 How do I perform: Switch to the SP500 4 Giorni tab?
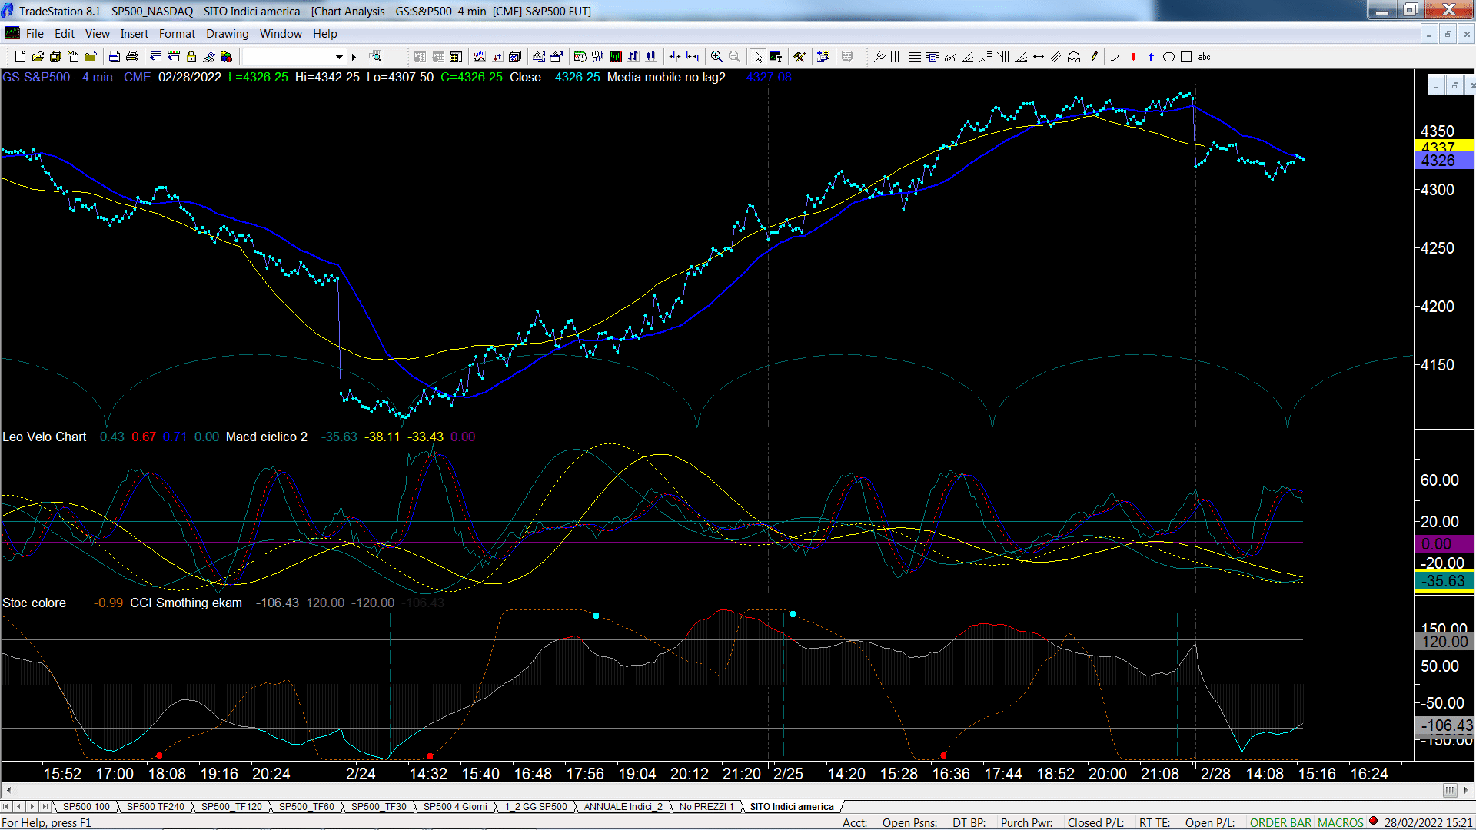(x=455, y=807)
